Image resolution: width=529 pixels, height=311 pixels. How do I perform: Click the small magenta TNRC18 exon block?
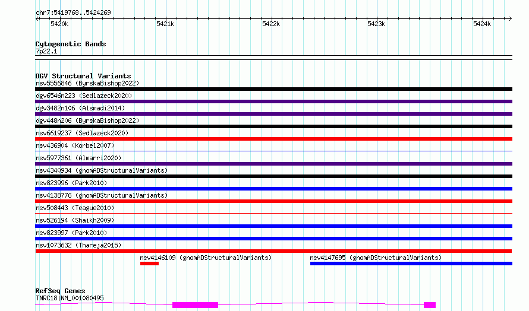430,305
